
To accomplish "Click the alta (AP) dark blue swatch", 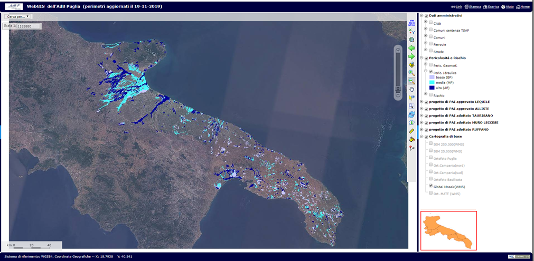I will pos(432,88).
